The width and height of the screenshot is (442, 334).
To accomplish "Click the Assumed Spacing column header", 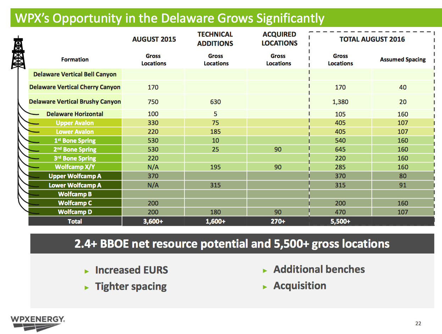I will 403,60.
